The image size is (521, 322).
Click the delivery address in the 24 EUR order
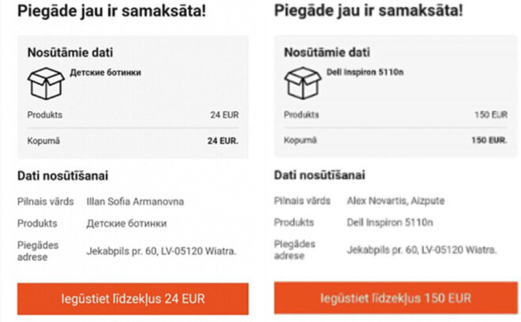(x=161, y=251)
